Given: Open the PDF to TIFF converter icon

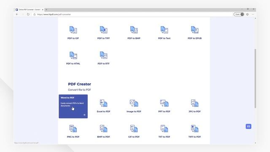Looking at the screenshot, I should click(x=103, y=30).
